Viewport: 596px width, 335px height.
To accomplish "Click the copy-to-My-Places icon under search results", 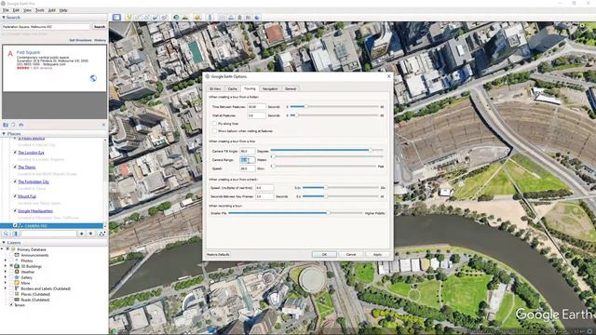I will tap(6, 125).
